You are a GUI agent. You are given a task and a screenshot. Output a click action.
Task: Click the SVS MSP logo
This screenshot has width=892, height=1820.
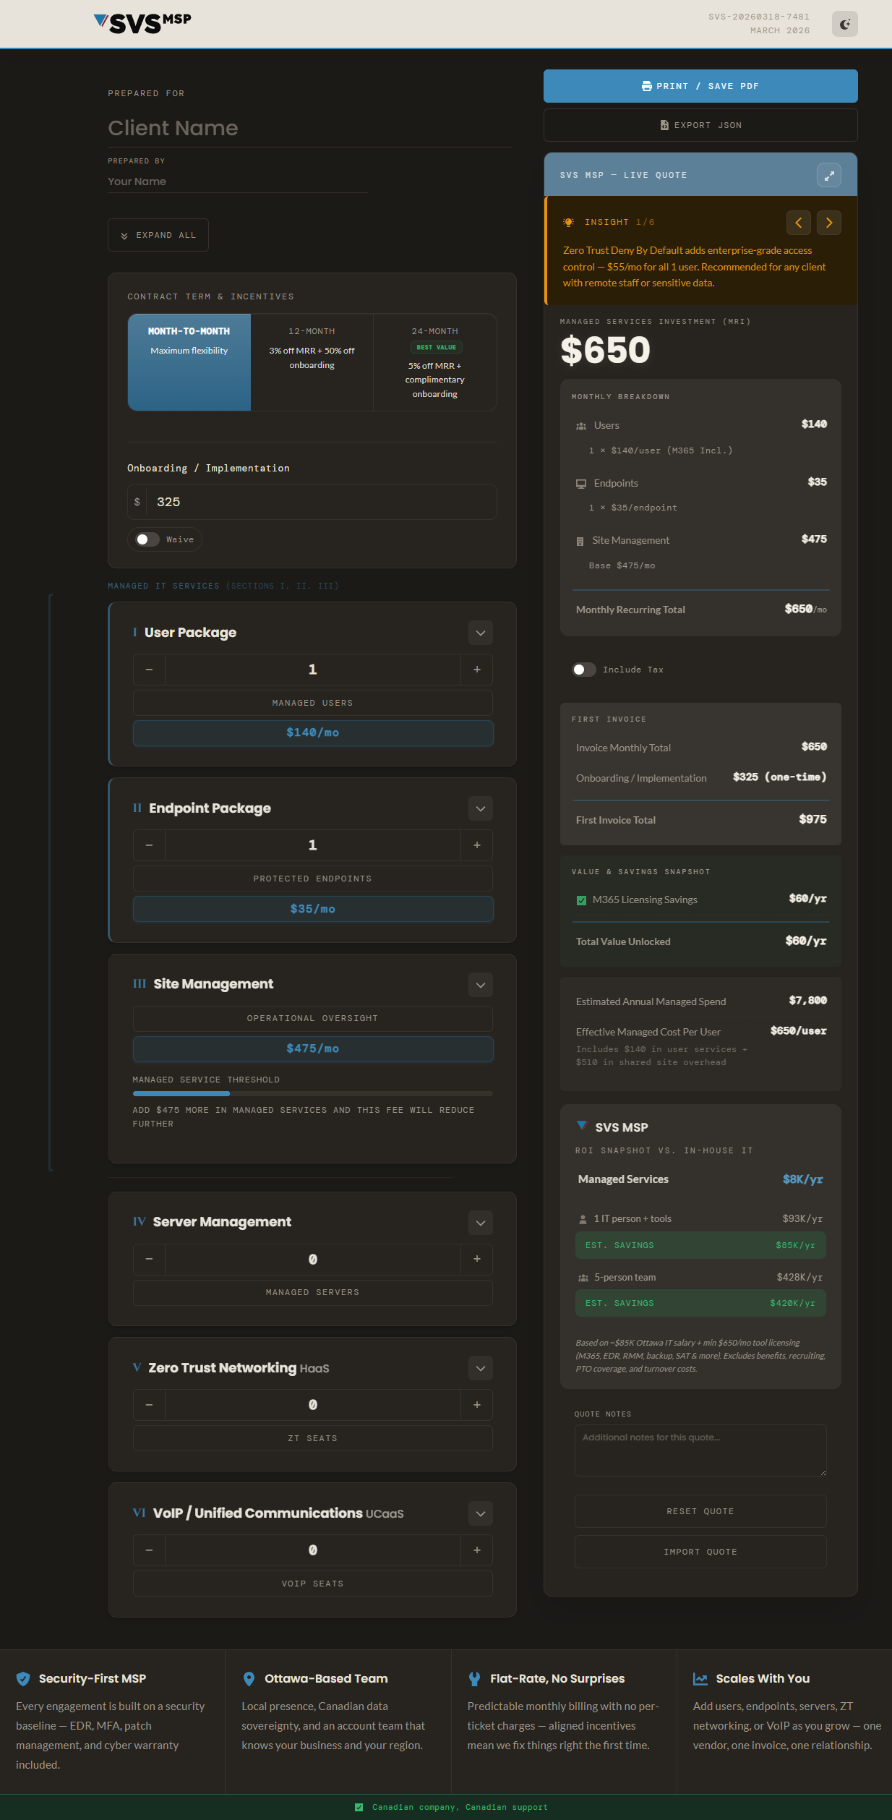click(x=143, y=23)
